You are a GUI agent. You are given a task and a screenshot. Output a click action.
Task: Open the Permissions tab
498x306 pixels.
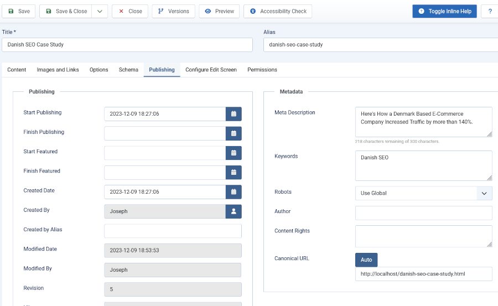(x=262, y=70)
